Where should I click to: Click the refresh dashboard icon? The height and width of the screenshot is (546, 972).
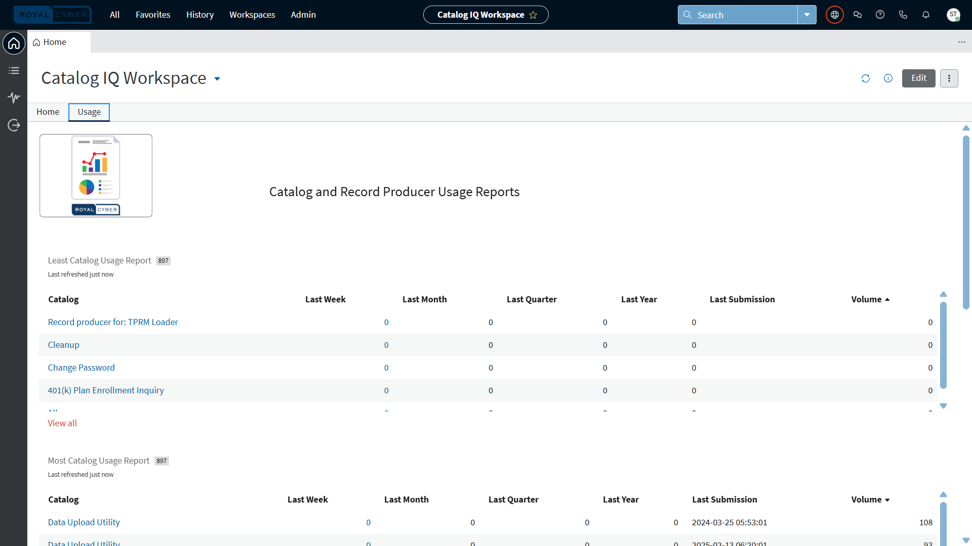click(865, 78)
